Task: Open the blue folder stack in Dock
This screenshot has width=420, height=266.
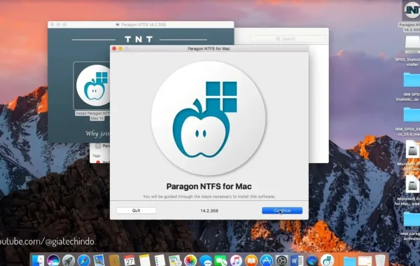Action: click(x=349, y=261)
